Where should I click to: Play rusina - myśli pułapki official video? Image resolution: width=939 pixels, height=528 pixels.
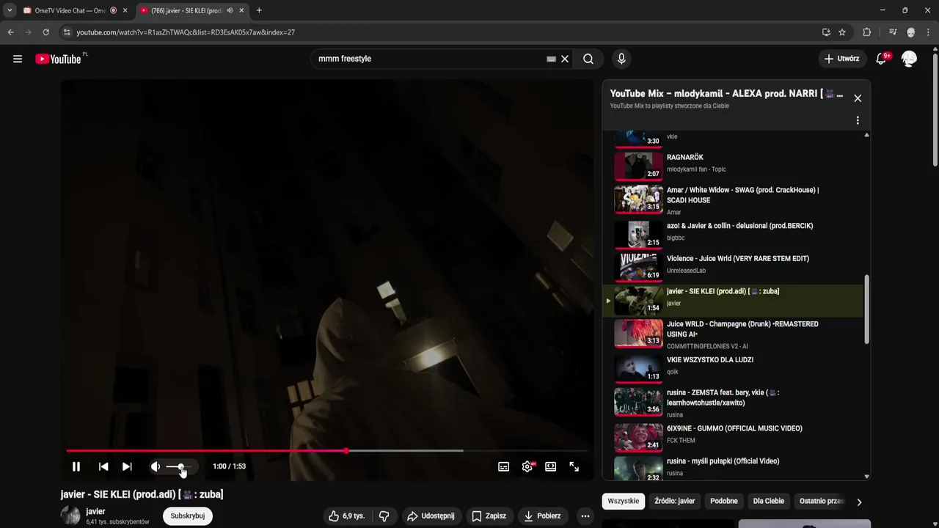click(734, 466)
